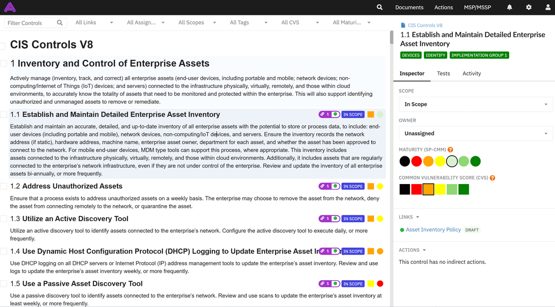Set CVS to the red square
The width and height of the screenshot is (555, 307).
click(x=416, y=189)
